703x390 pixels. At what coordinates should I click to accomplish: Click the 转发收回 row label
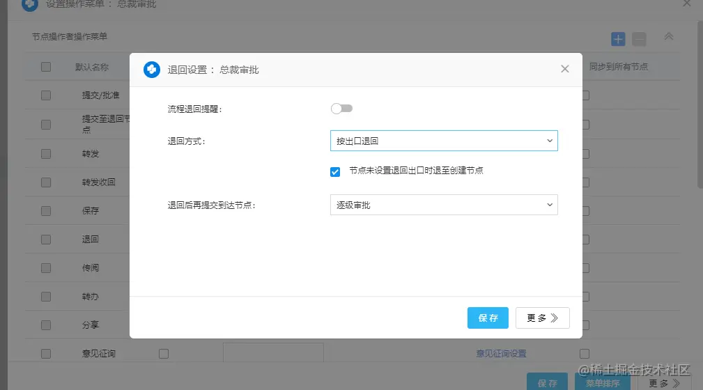(x=99, y=182)
